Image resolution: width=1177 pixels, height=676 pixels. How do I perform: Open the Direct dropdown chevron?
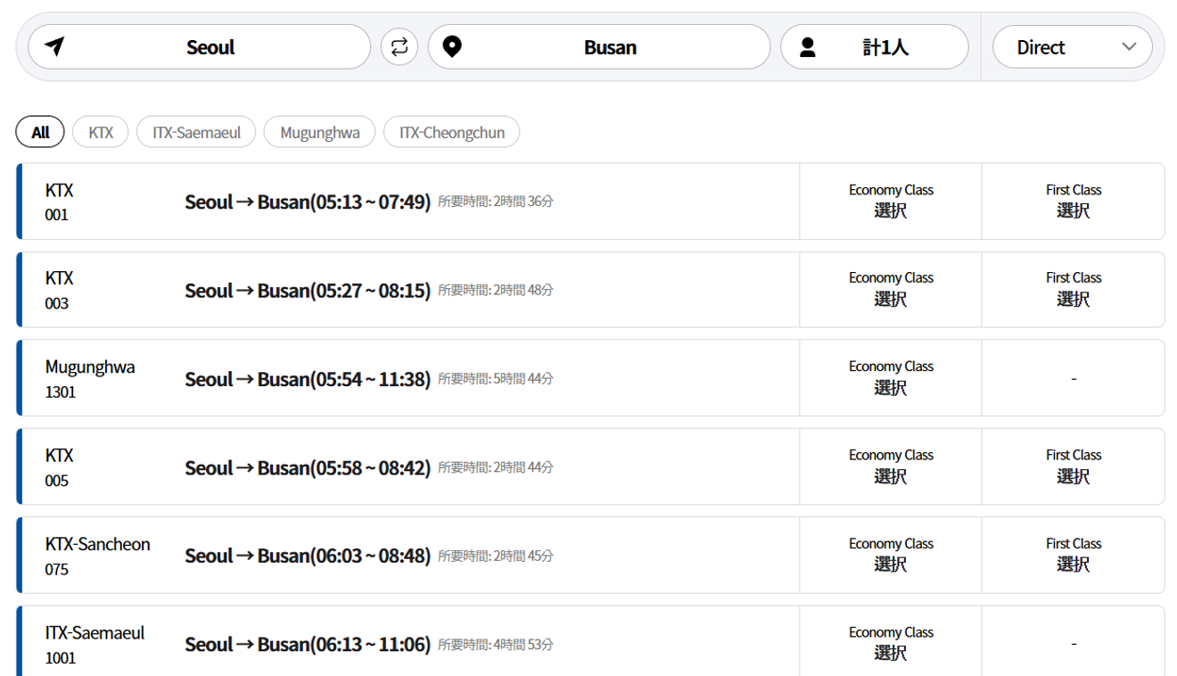click(1129, 47)
